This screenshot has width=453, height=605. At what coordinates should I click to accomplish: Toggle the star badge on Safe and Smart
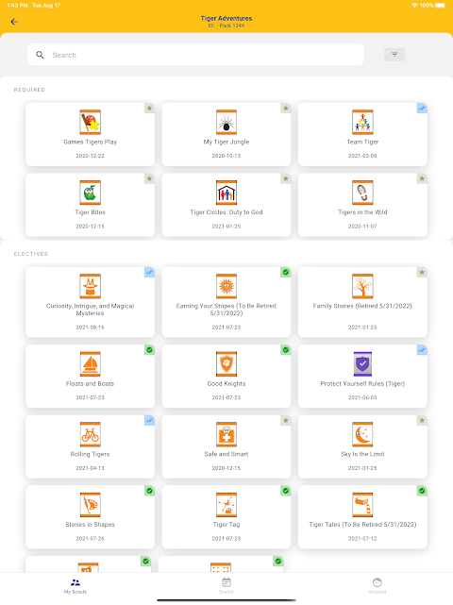point(286,420)
